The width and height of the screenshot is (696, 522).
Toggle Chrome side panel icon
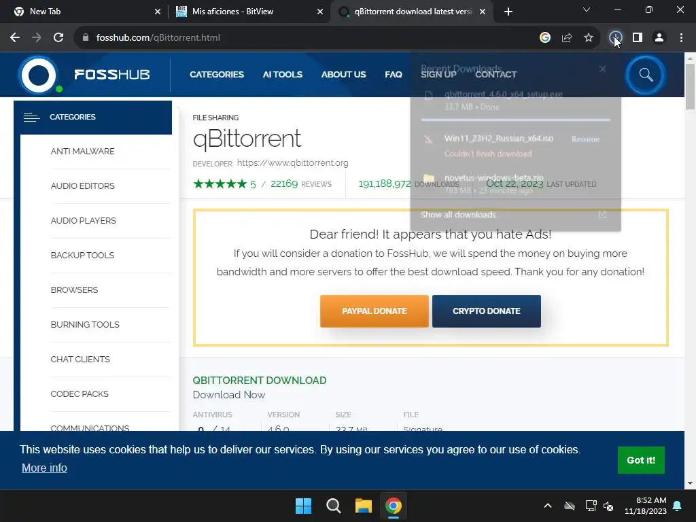(638, 38)
